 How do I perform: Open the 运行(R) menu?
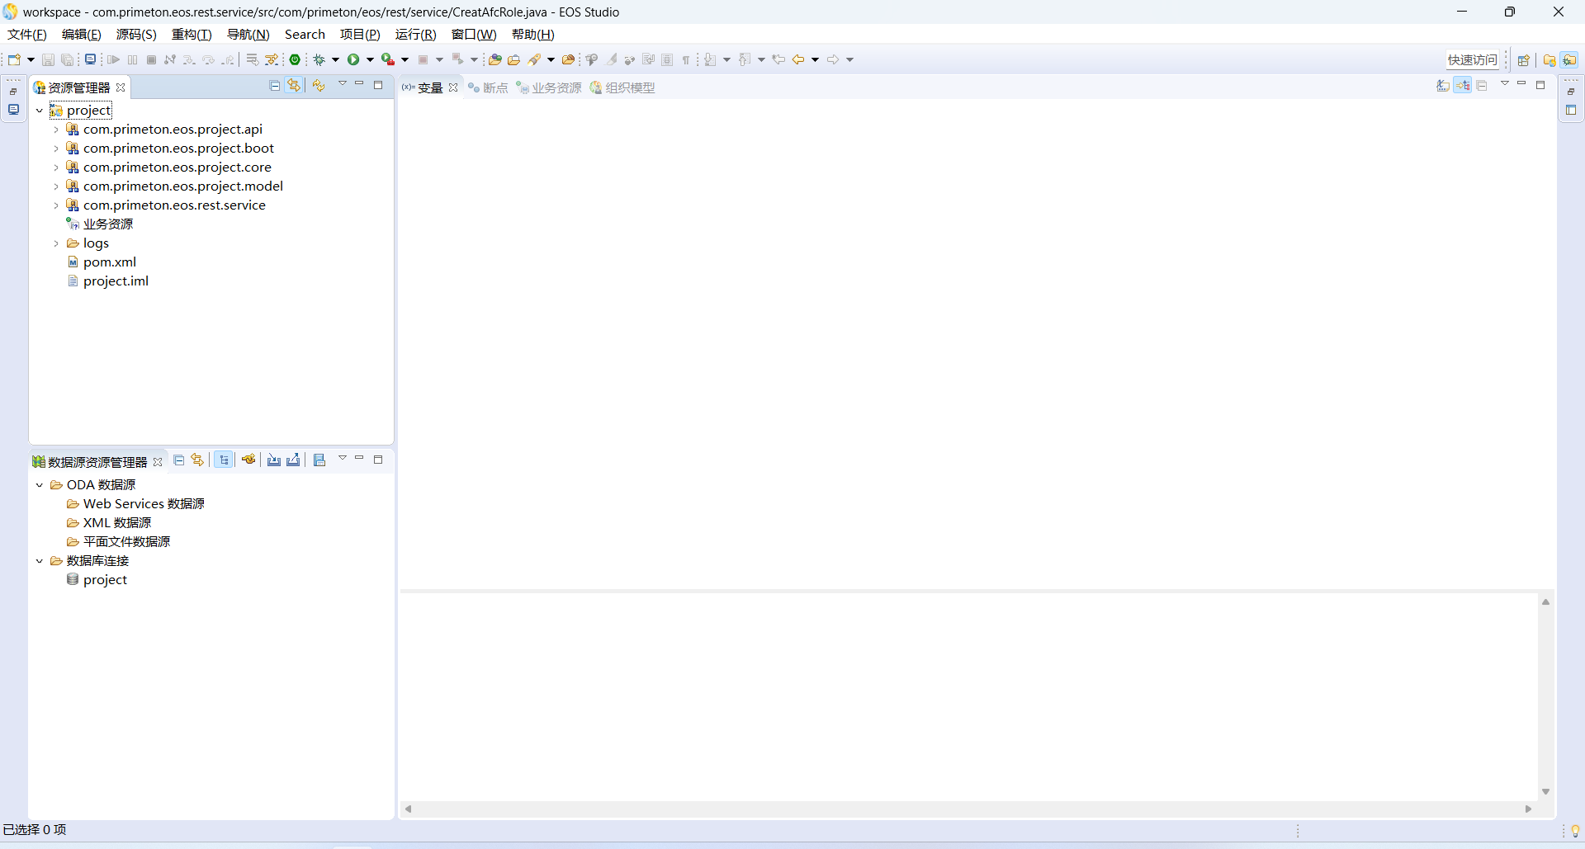point(415,35)
